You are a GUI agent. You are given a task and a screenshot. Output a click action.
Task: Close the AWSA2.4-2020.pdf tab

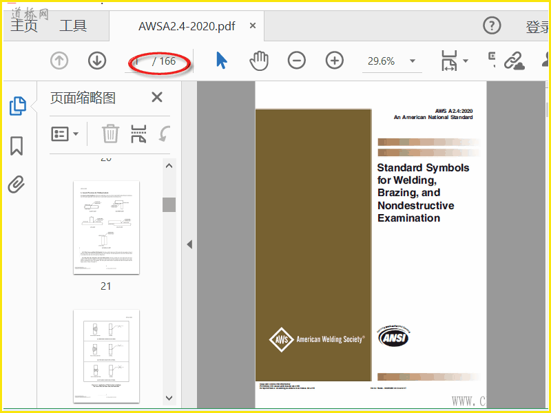pos(253,25)
